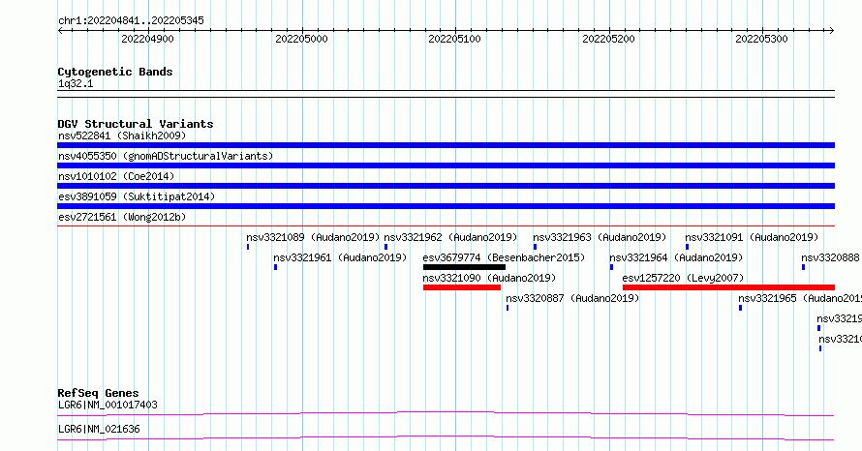The width and height of the screenshot is (862, 451).
Task: Click the blue bar under nsv1010102
Action: click(x=446, y=186)
